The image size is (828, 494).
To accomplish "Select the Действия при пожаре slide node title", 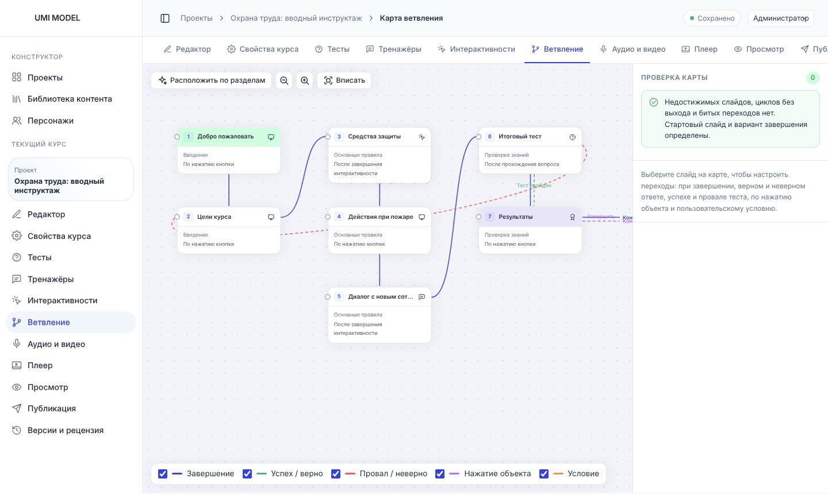I will pyautogui.click(x=381, y=217).
